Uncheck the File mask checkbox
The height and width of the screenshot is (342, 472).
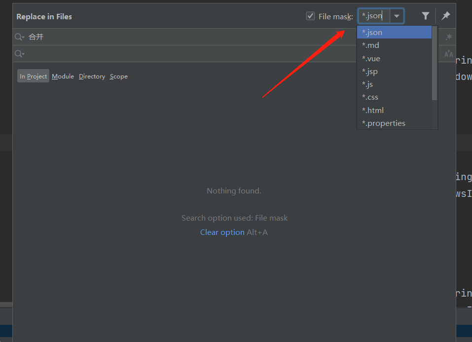pos(310,16)
